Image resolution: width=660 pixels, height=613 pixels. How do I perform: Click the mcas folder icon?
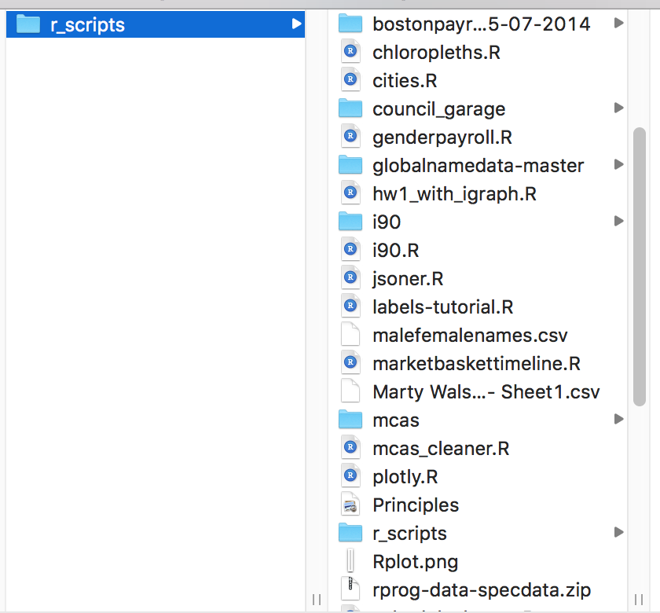[350, 420]
